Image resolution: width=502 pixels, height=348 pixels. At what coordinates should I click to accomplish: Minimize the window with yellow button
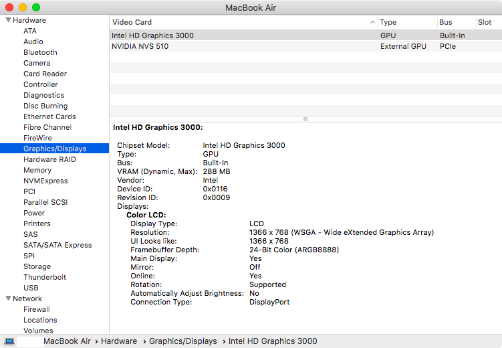(x=23, y=7)
